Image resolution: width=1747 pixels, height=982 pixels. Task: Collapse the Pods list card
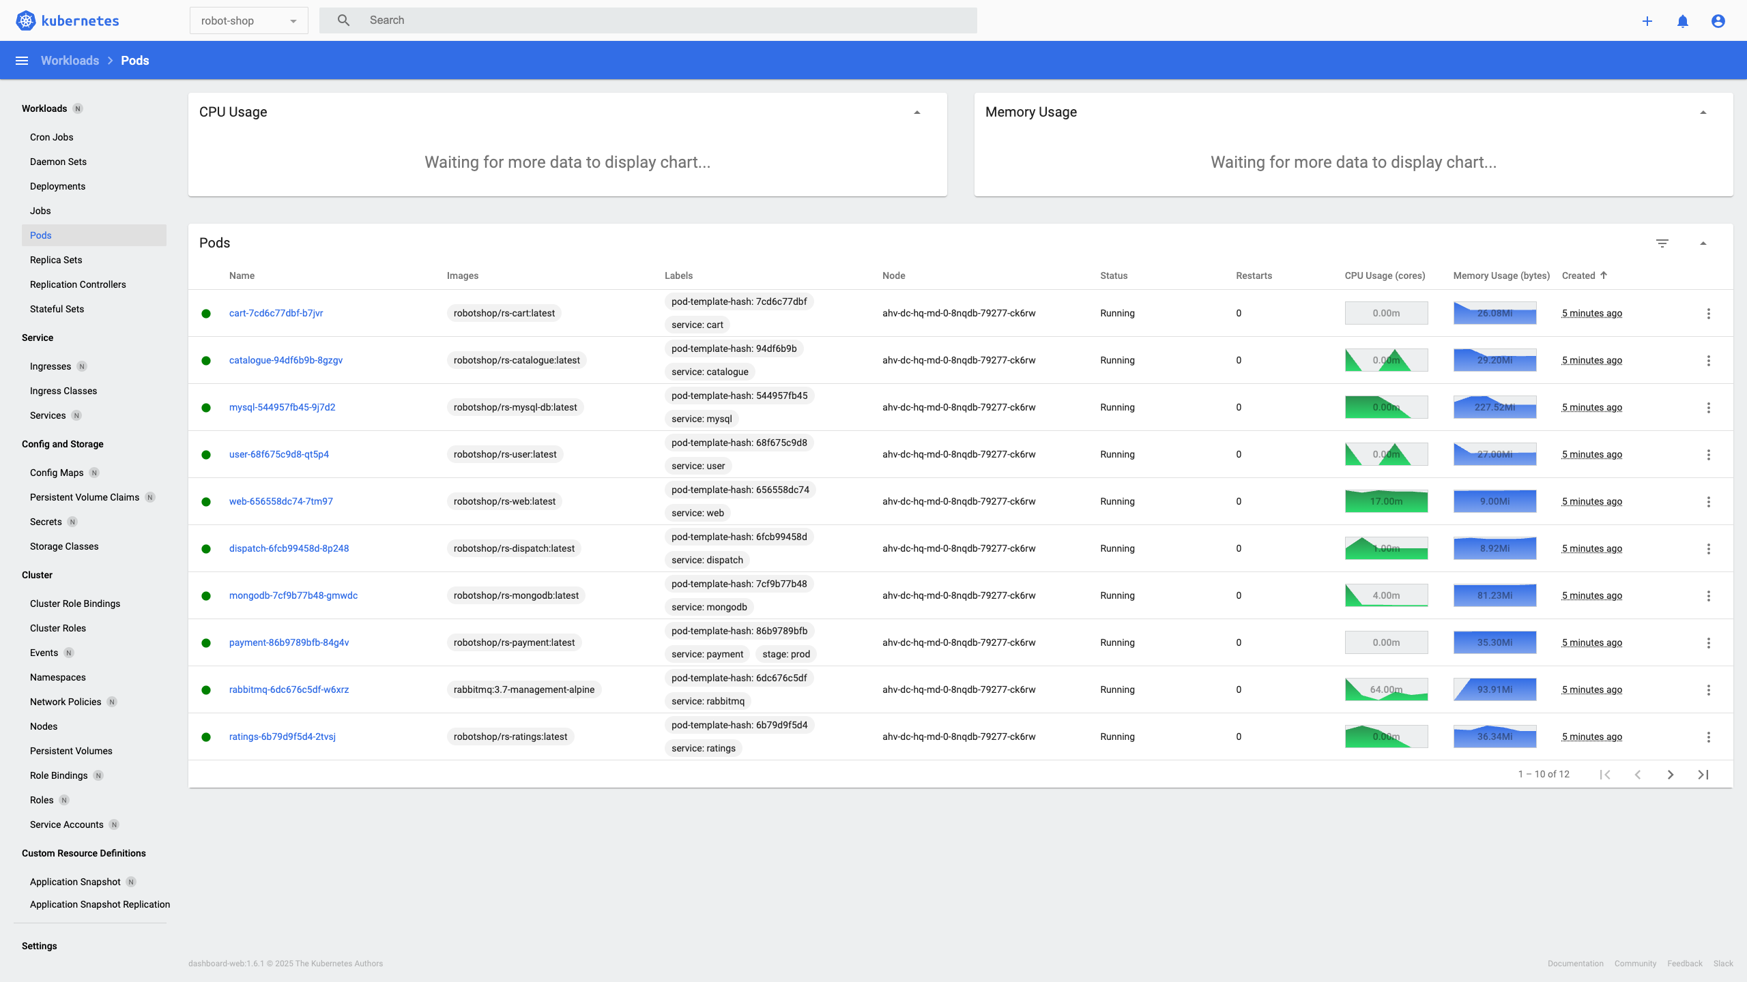coord(1703,243)
